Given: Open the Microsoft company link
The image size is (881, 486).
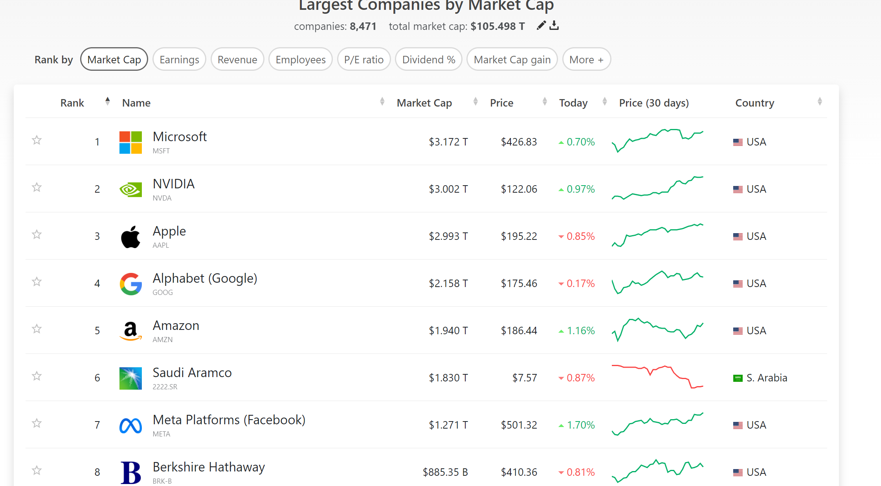Looking at the screenshot, I should tap(180, 136).
